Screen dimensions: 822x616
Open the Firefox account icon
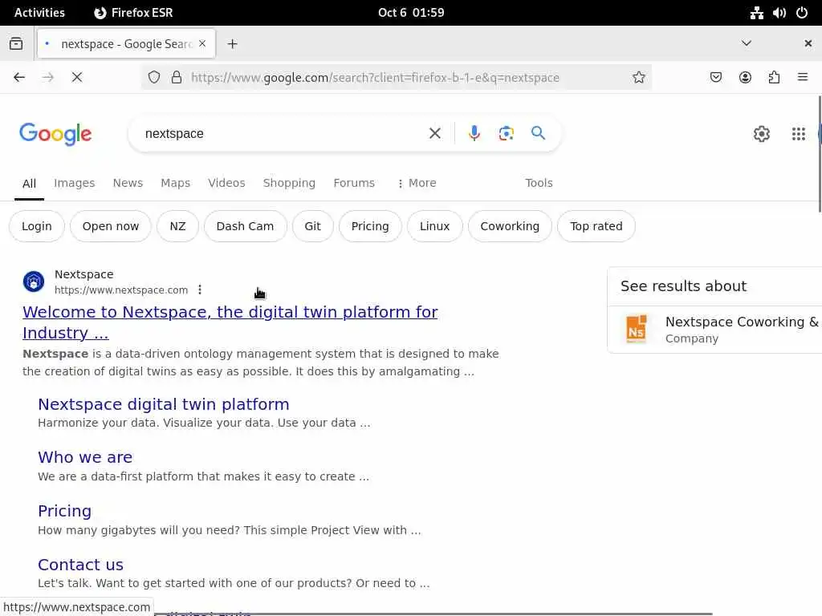coord(745,78)
